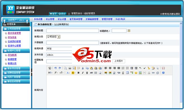This screenshot has height=110, width=184.
Task: Toggle HTML source view in editor
Action: 50,68
